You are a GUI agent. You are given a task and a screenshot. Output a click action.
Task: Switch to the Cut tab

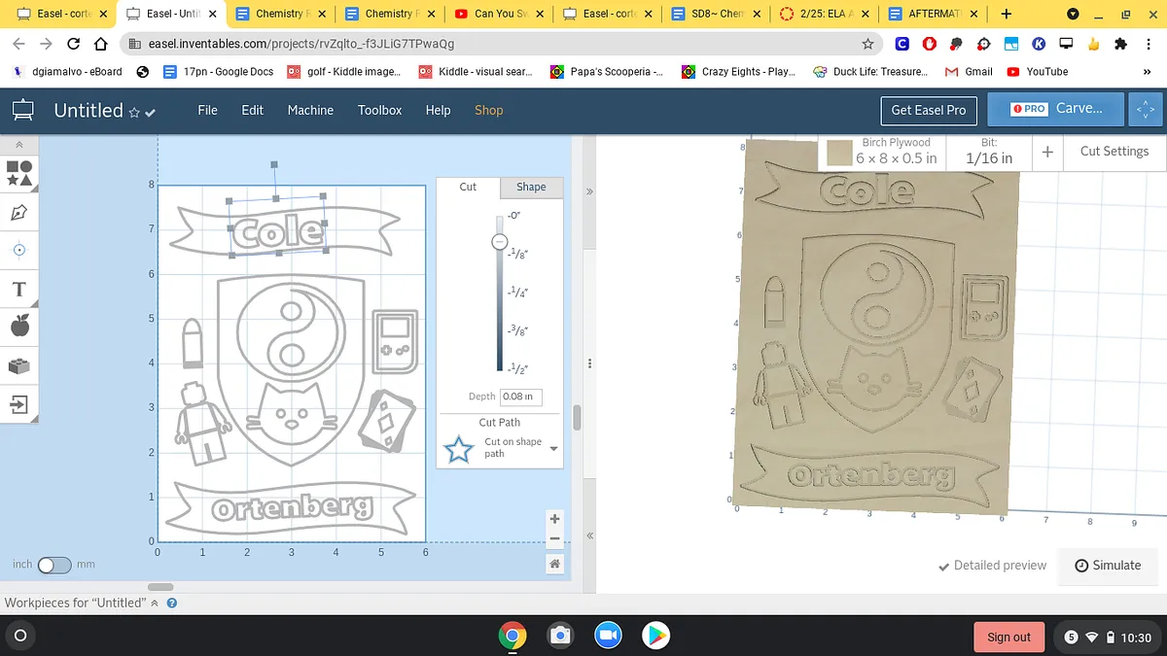pyautogui.click(x=468, y=187)
